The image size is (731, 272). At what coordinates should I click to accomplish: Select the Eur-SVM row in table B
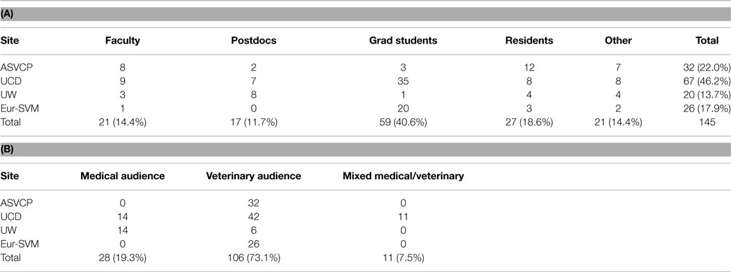pyautogui.click(x=365, y=244)
